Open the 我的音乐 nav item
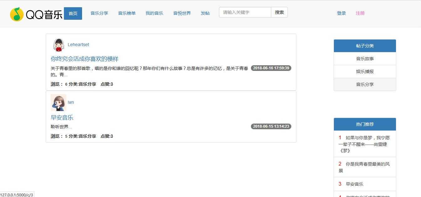Viewport: 421px width, 197px height. 154,13
